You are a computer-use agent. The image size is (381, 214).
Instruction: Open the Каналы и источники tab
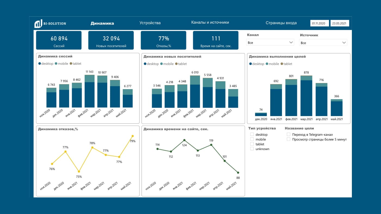click(210, 22)
